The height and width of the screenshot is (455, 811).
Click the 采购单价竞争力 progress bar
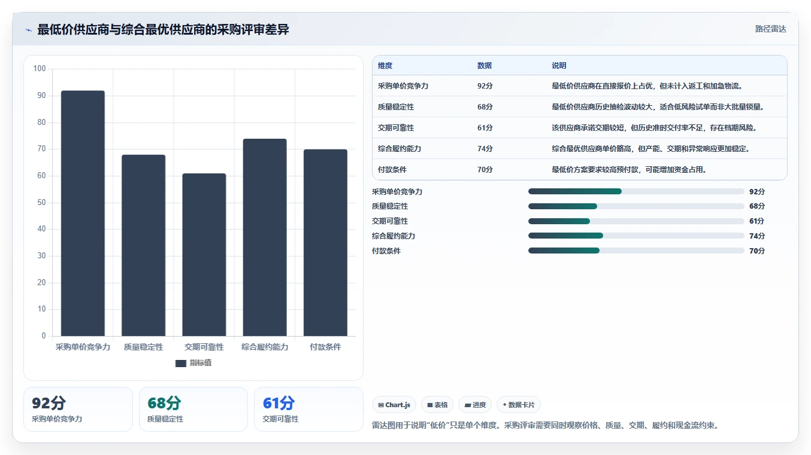point(636,191)
